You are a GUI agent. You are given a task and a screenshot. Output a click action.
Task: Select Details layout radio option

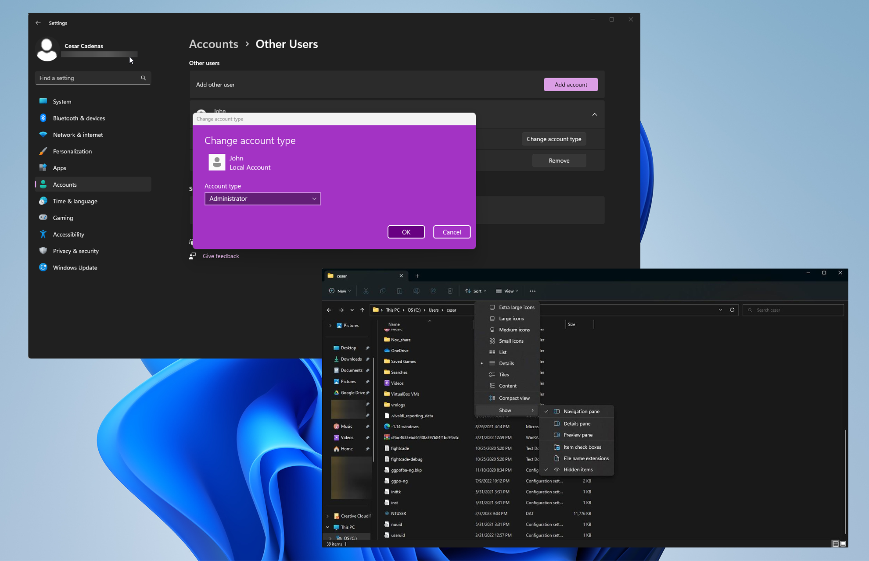coord(507,363)
